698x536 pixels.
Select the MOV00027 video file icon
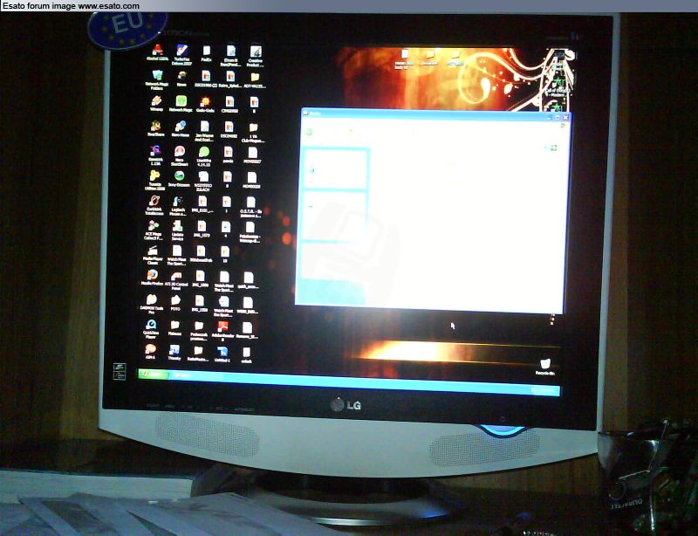coord(252,155)
